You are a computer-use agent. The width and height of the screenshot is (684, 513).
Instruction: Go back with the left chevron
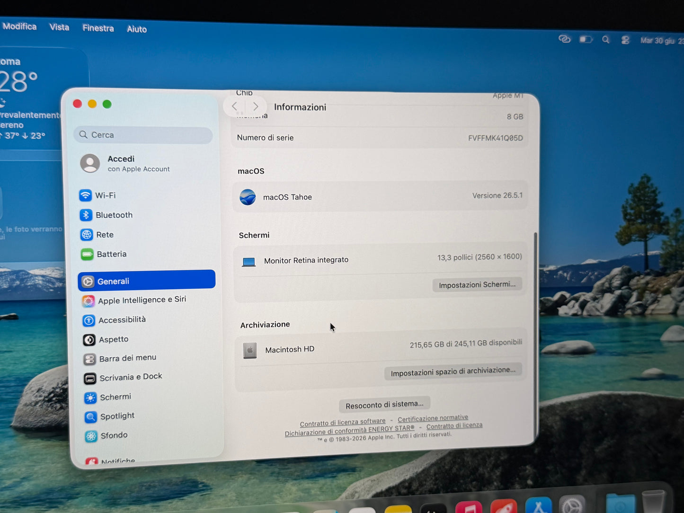[x=235, y=106]
